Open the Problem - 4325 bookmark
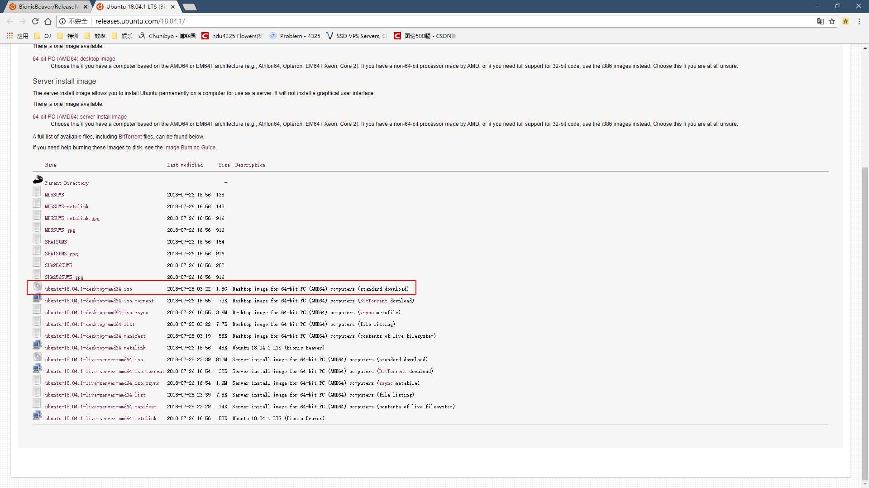The width and height of the screenshot is (869, 488). click(x=295, y=36)
